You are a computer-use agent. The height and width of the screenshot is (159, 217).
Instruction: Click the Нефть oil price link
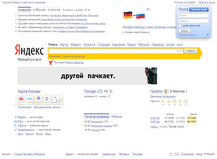154,127
